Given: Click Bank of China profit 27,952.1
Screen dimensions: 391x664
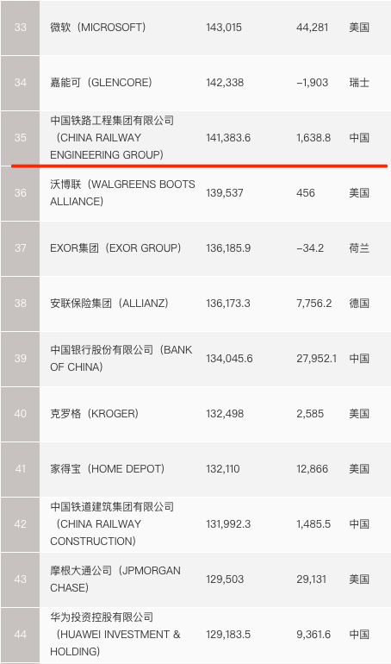Looking at the screenshot, I should (x=316, y=358).
